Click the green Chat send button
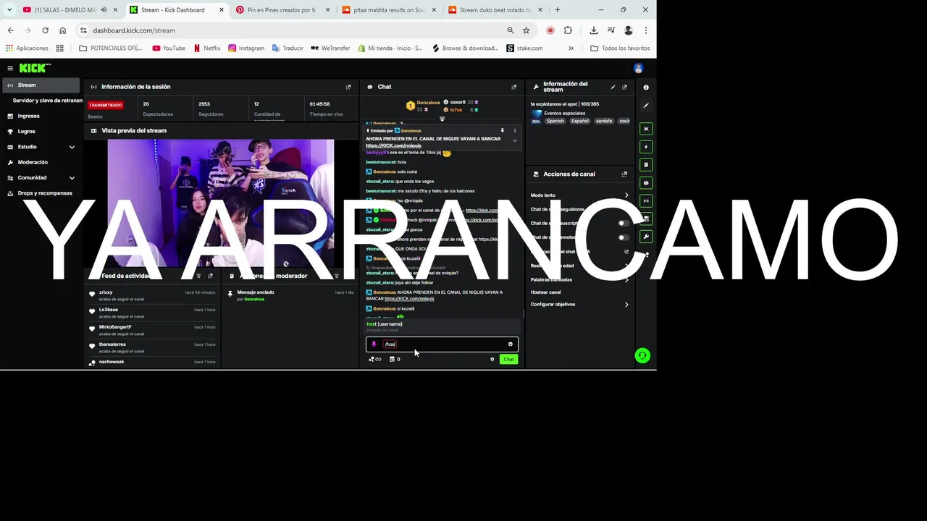927x521 pixels. pos(508,359)
